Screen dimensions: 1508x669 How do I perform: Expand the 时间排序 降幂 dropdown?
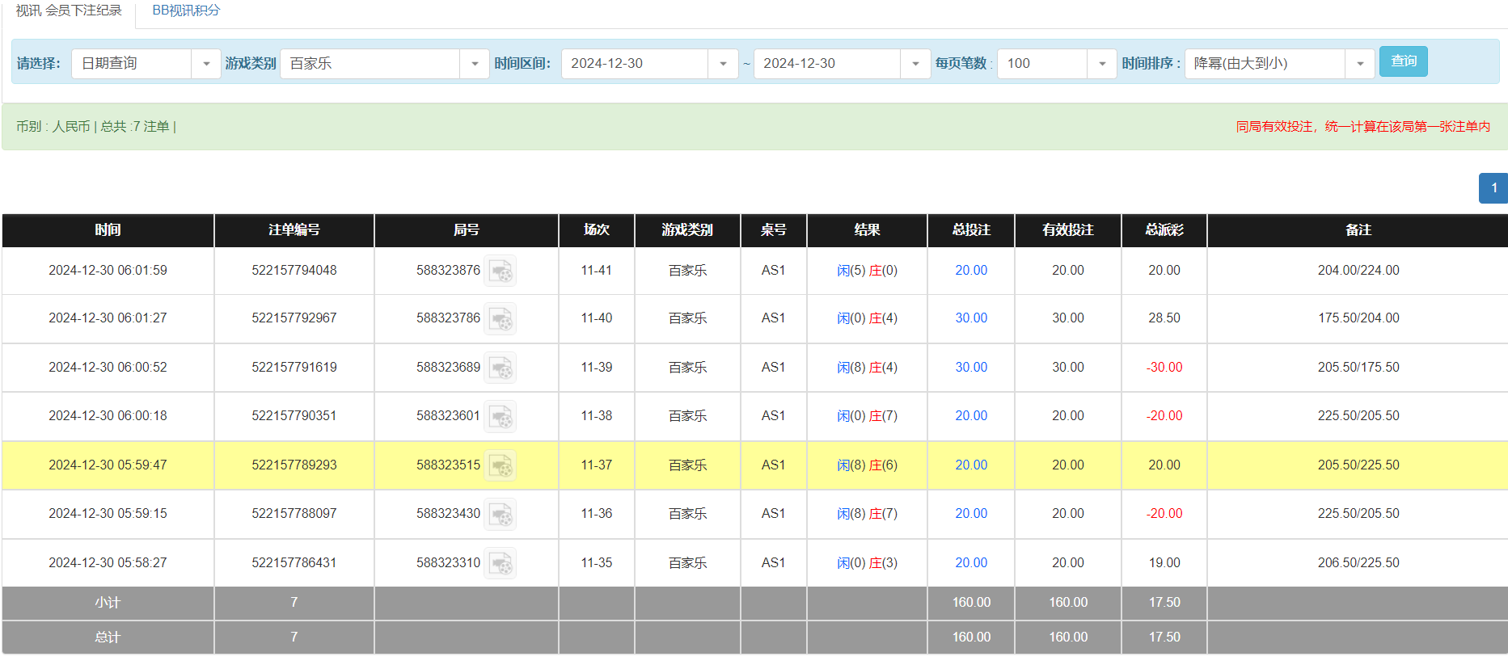click(x=1360, y=64)
